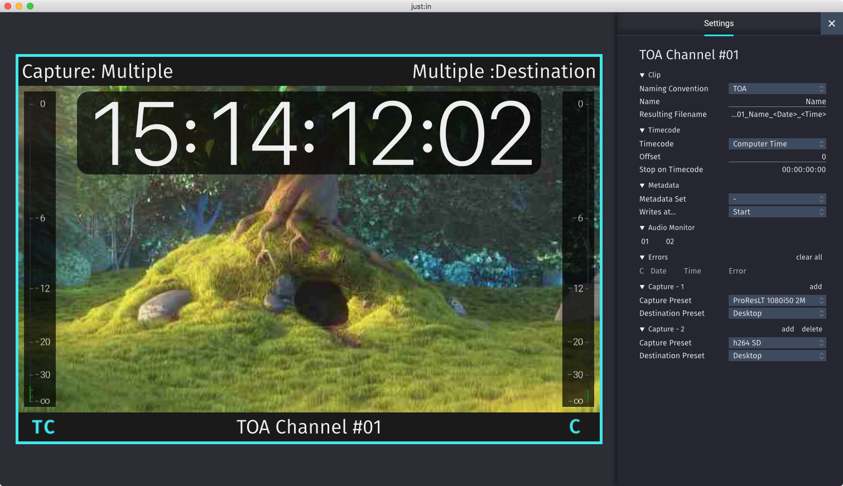Screen dimensions: 843x486
Task: Open Destination Preset dropdown for Capture - 1
Action: click(777, 313)
